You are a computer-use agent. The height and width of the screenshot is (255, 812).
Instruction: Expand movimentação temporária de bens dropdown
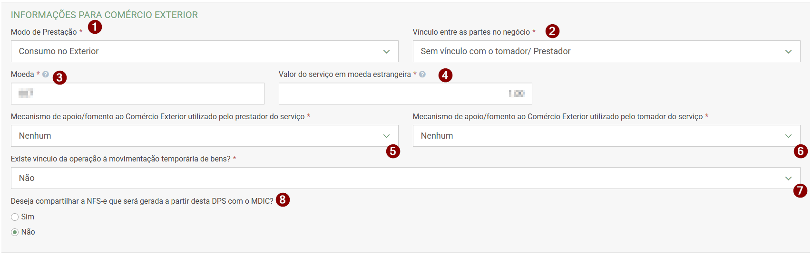405,178
